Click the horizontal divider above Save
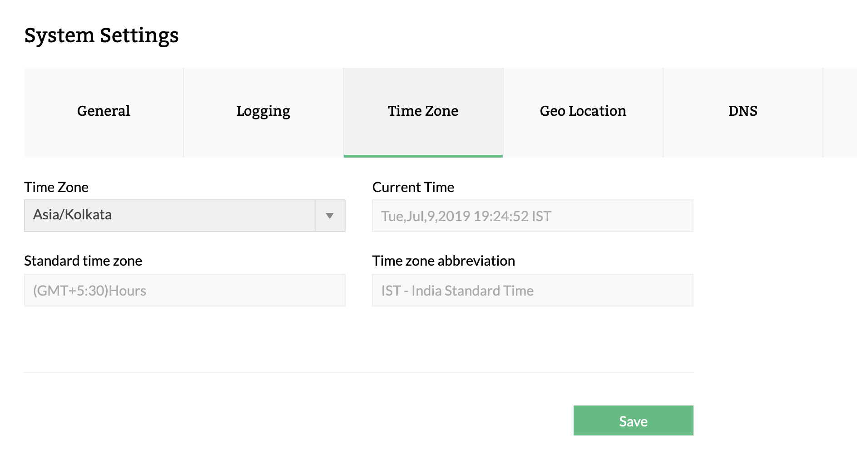The width and height of the screenshot is (857, 450). coord(358,372)
